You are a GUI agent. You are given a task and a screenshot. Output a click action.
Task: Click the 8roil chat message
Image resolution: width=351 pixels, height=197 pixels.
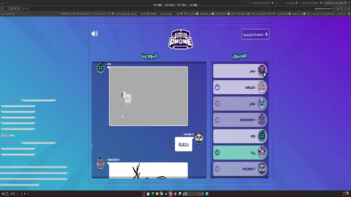pyautogui.click(x=8, y=135)
